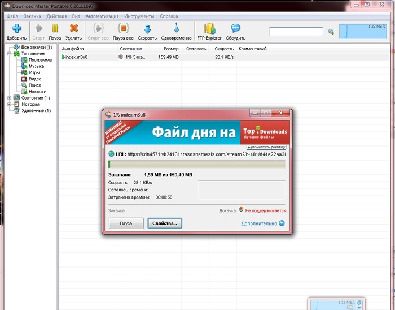Open the Файл menu
The width and height of the screenshot is (395, 310).
point(12,16)
